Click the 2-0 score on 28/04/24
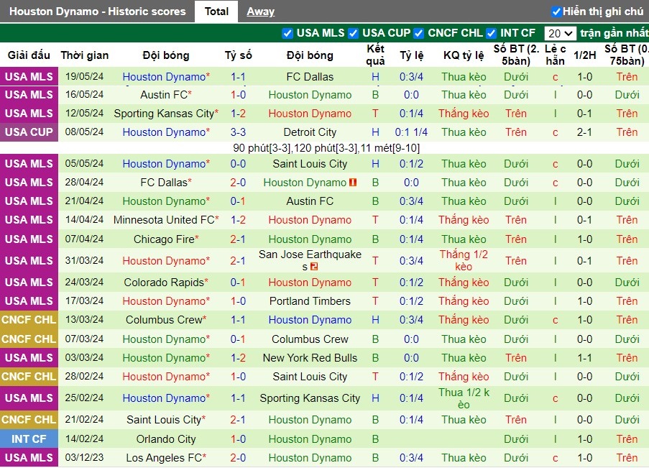 [x=238, y=182]
